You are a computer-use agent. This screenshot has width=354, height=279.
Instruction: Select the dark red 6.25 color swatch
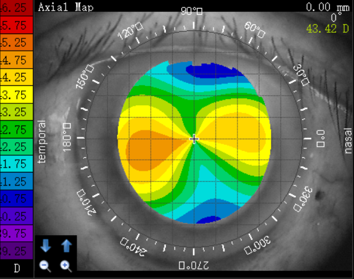pyautogui.click(x=16, y=8)
